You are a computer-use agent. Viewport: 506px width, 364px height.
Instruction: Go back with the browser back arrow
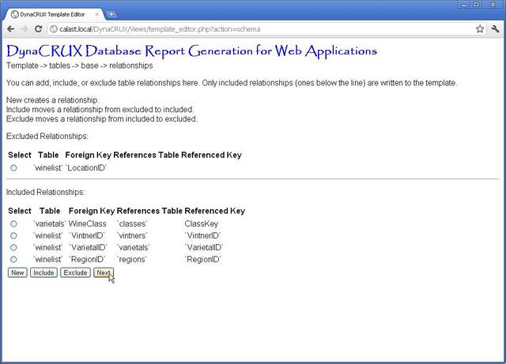coord(10,29)
